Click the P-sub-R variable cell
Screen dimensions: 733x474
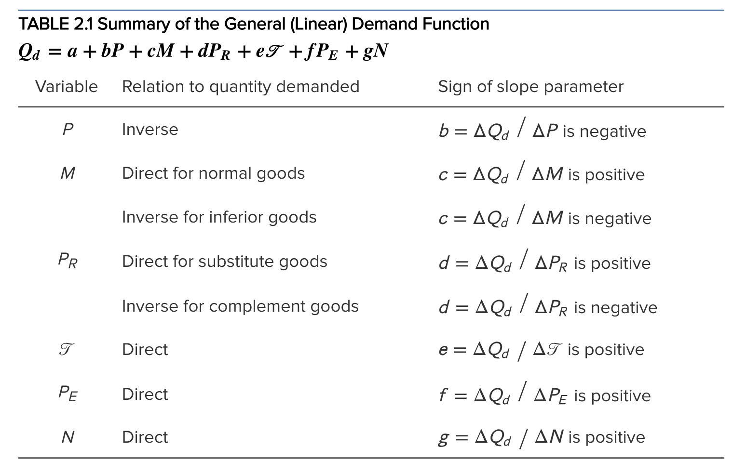[68, 261]
